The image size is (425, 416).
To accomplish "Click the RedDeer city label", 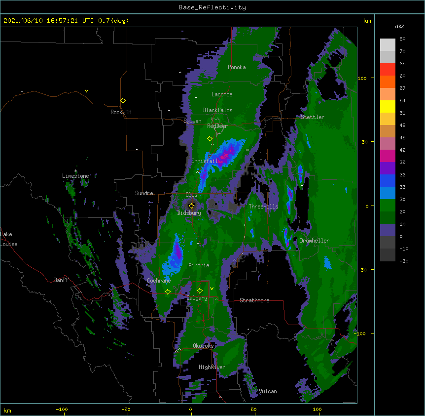I will point(217,126).
